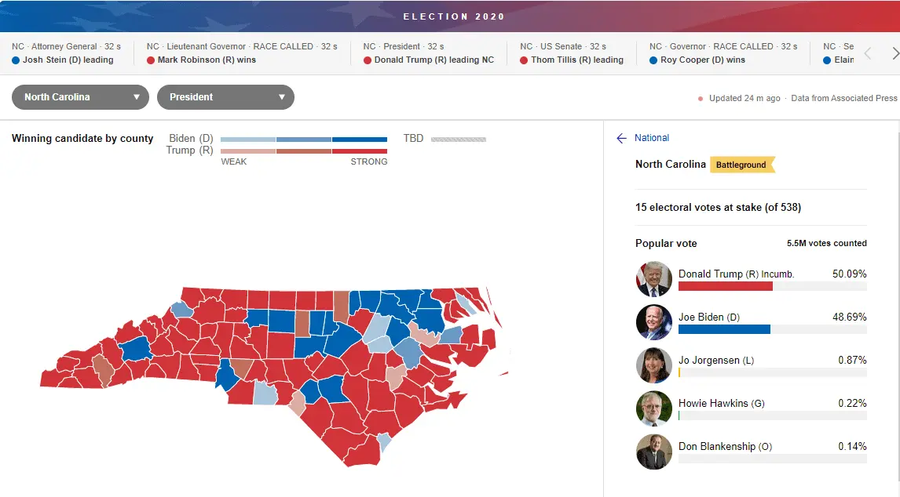Screen dimensions: 900x497
Task: Click the strong Biden dark blue legend swatch
Action: click(x=359, y=140)
